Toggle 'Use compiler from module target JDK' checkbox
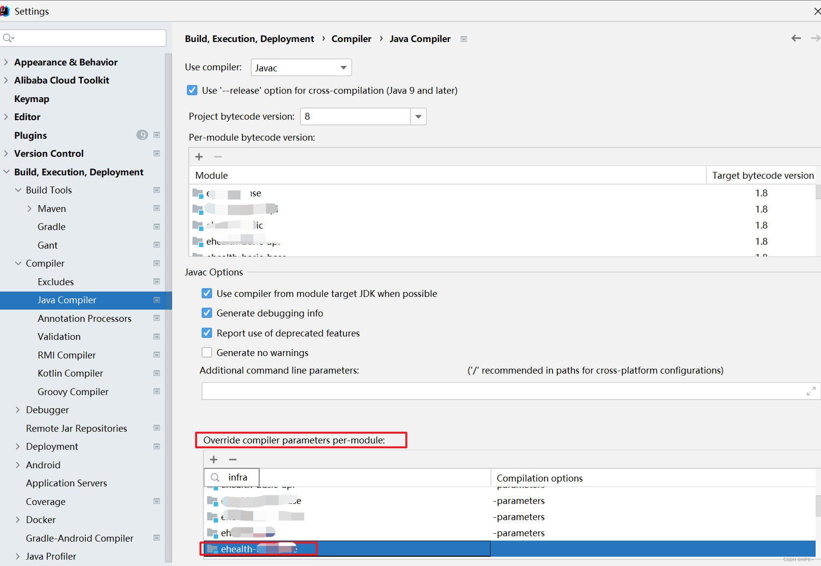 (207, 293)
